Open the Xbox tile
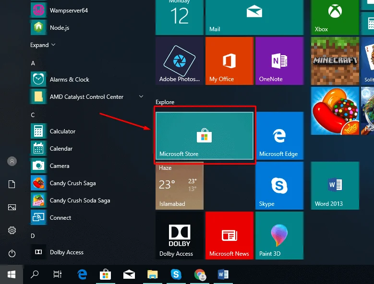Screen dimensions: 374x284 (x=335, y=17)
